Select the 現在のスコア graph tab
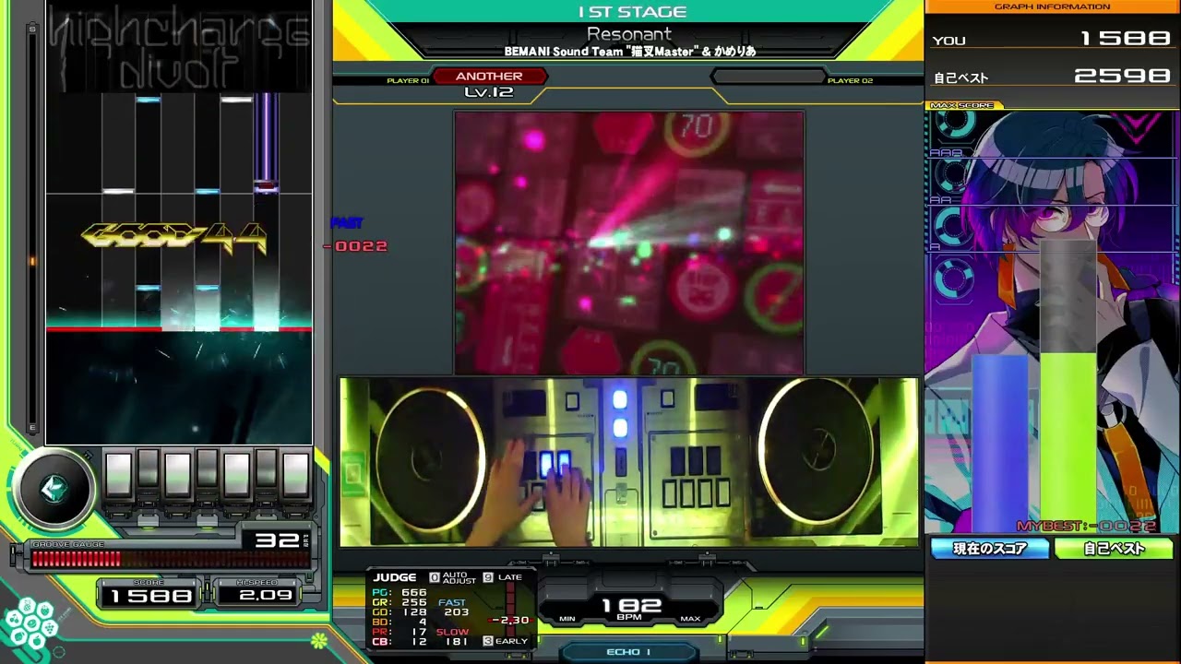Image resolution: width=1181 pixels, height=664 pixels. pos(990,549)
